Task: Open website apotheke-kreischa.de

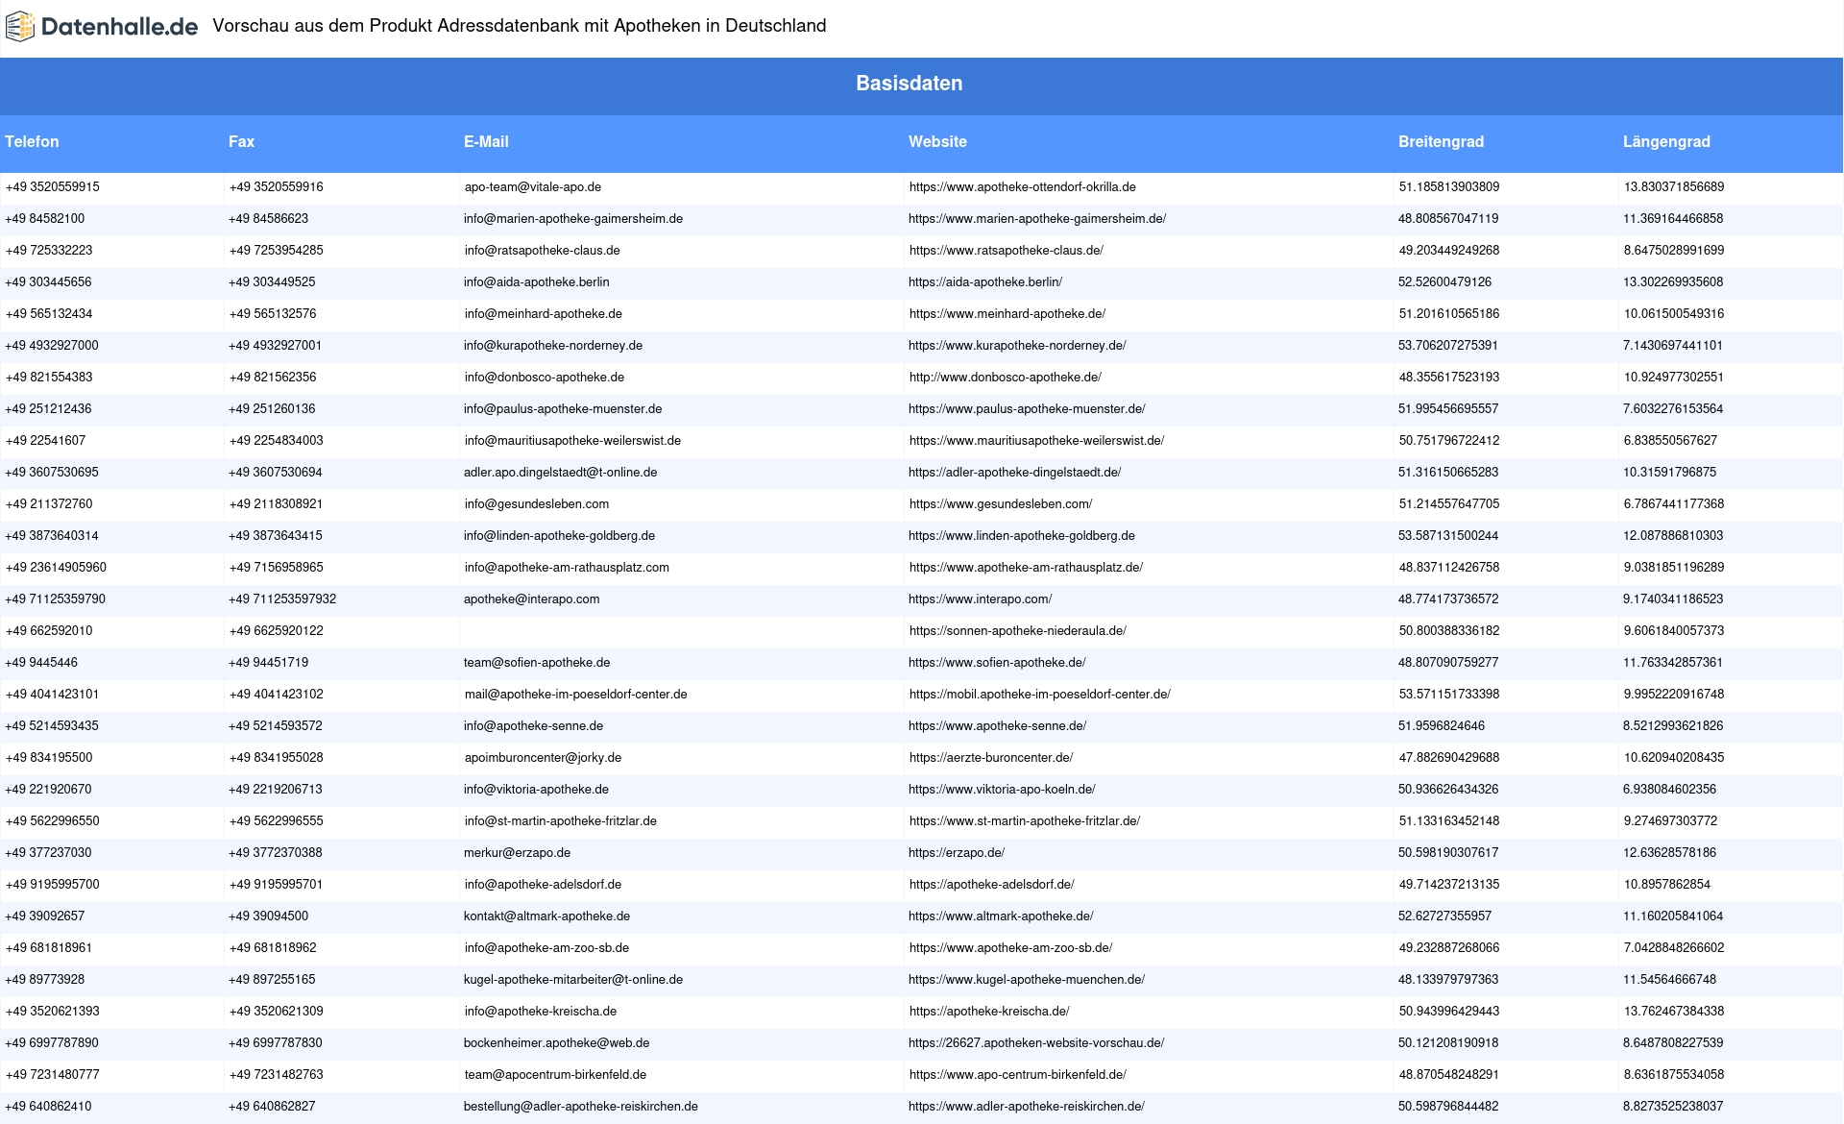Action: [989, 1012]
